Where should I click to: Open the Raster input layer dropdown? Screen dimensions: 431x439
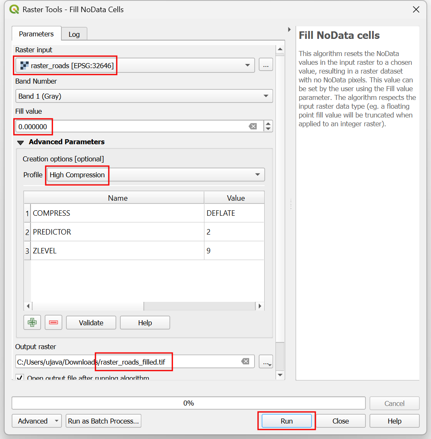click(248, 65)
